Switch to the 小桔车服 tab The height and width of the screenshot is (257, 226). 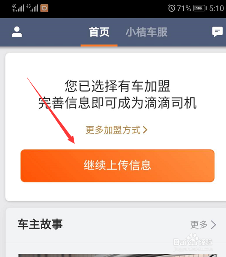pos(146,32)
